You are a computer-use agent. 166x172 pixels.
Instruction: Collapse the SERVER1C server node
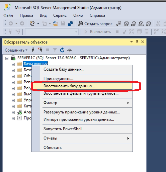(7, 58)
